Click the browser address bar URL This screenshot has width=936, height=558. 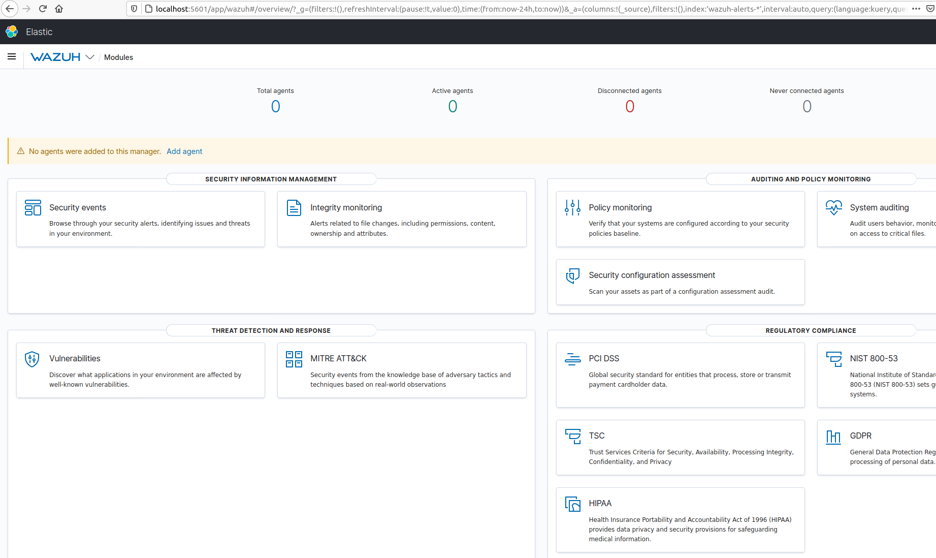pyautogui.click(x=531, y=9)
